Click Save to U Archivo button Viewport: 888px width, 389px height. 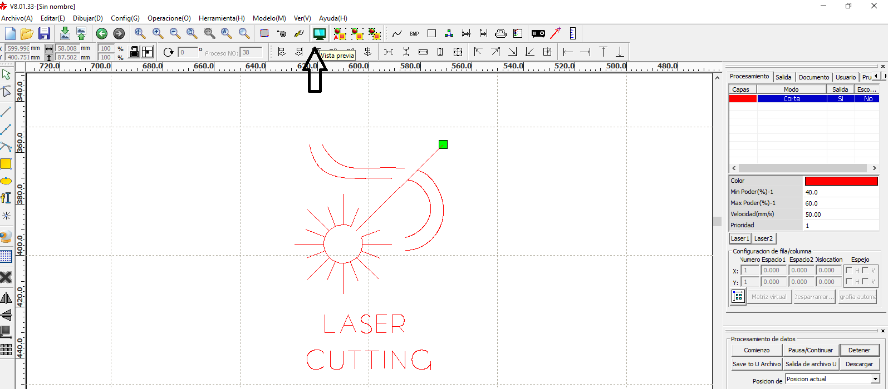click(x=757, y=364)
